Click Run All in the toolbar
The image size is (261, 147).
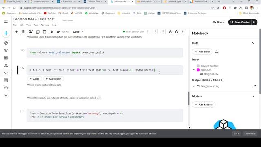[x=65, y=32]
